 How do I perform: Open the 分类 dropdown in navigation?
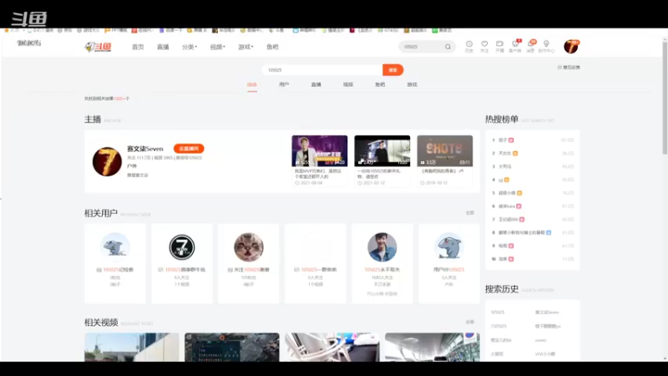click(190, 47)
